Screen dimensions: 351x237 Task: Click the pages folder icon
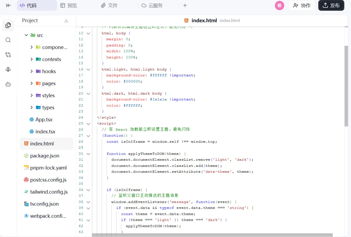point(38,83)
